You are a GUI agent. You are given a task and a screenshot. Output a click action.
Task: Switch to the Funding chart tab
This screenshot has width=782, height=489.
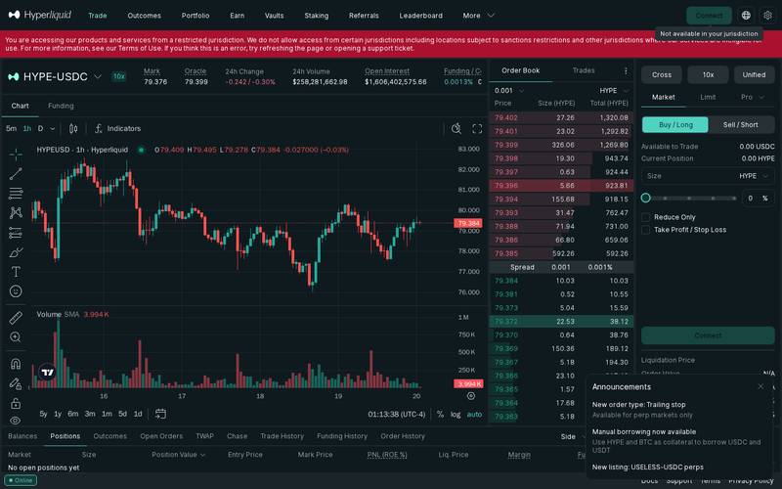61,106
